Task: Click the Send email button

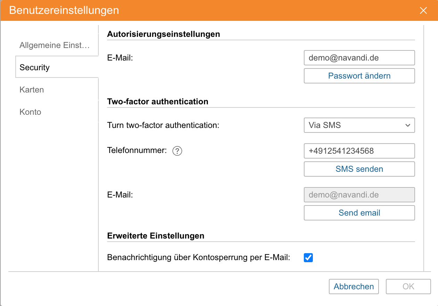Action: coord(359,213)
